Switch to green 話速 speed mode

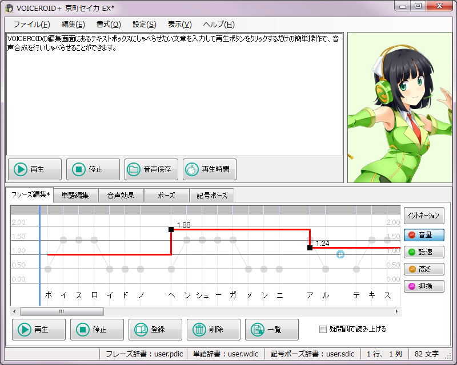pos(424,252)
